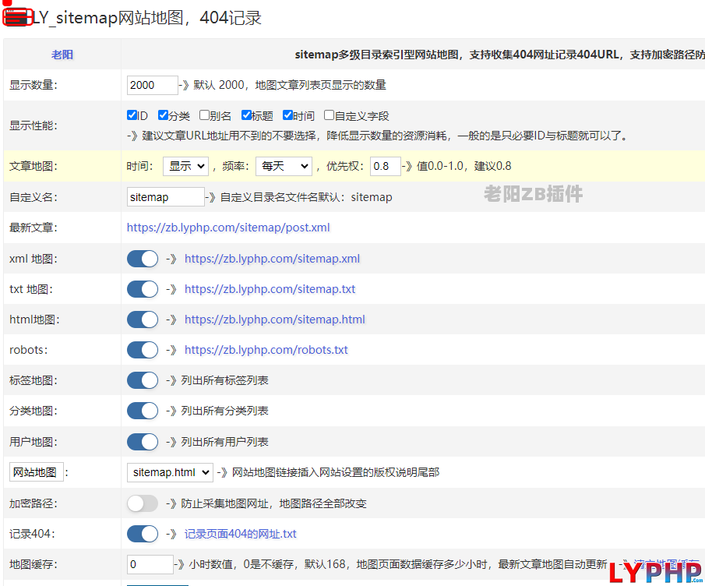Click the LYPHP logo
The height and width of the screenshot is (586, 705).
click(656, 573)
